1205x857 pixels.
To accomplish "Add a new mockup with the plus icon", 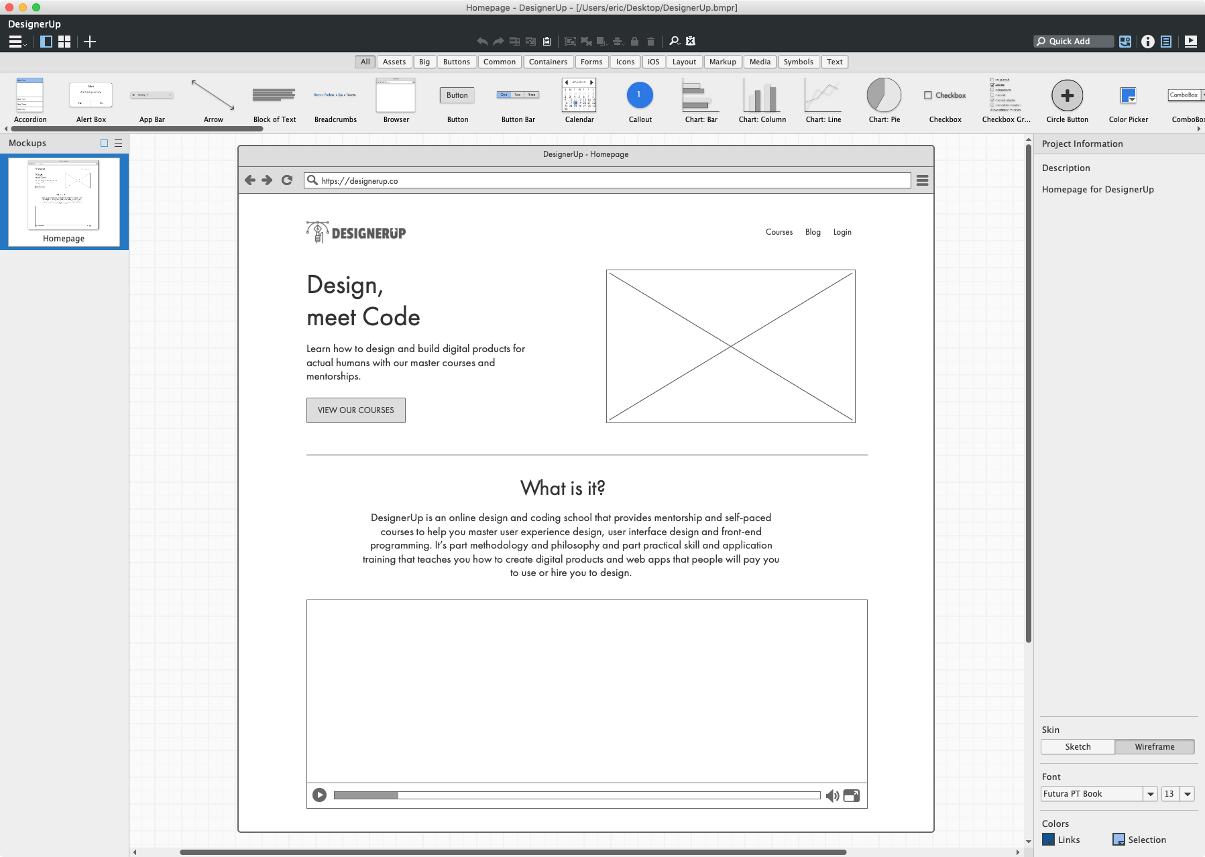I will [x=90, y=42].
